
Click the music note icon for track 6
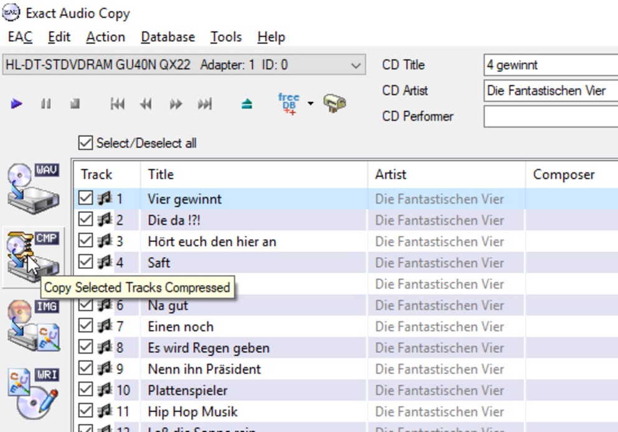pos(105,305)
